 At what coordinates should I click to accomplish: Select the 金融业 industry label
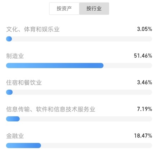point(15,136)
